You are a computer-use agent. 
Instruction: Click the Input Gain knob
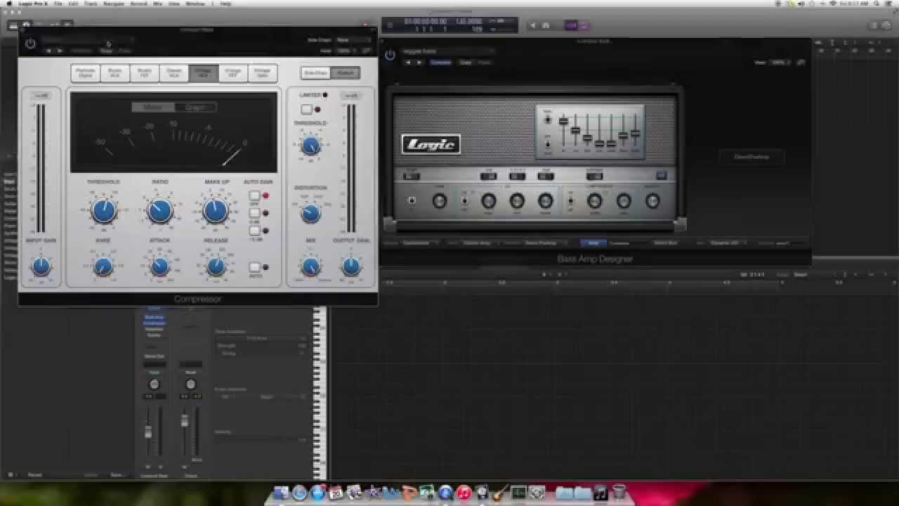(41, 266)
